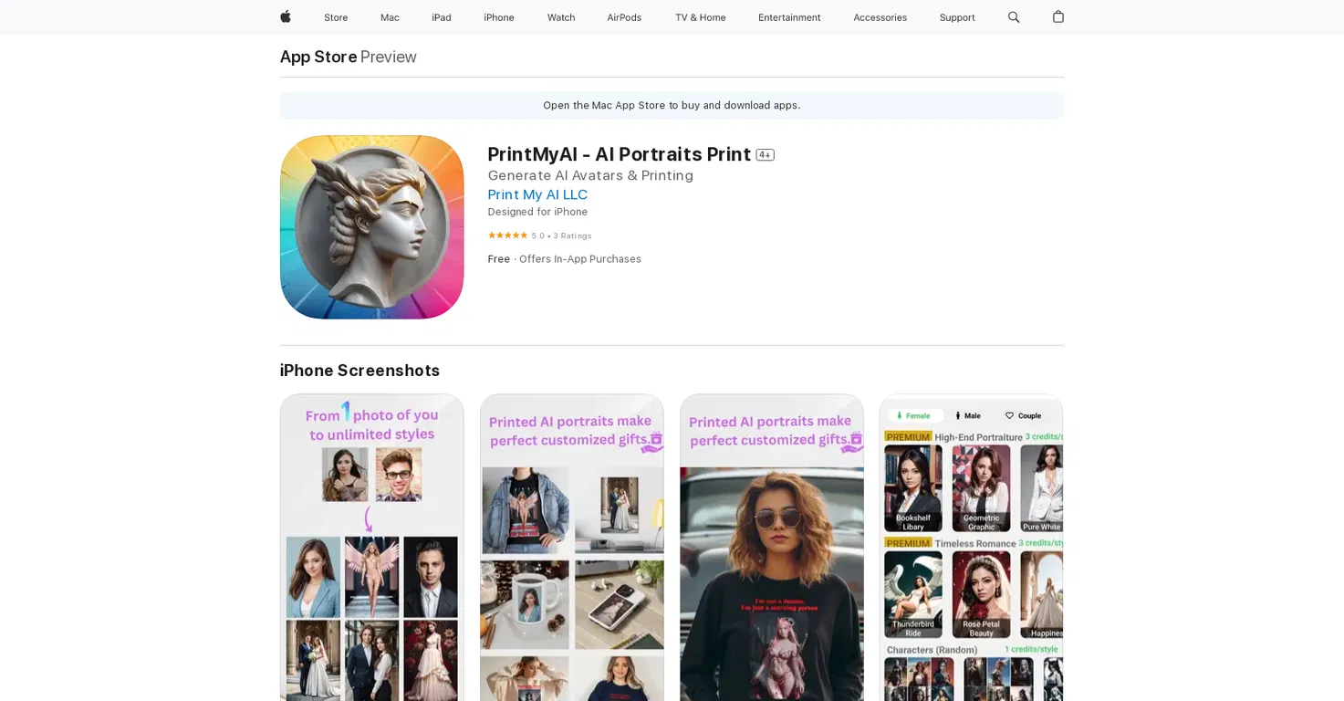Click the PrintMyAI app icon
1344x701 pixels.
pyautogui.click(x=372, y=227)
